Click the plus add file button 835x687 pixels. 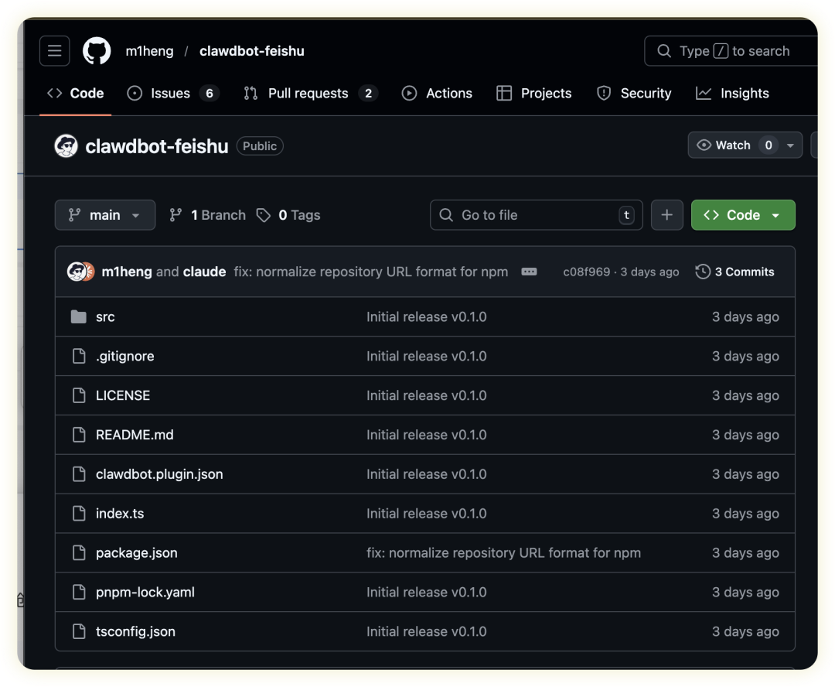pyautogui.click(x=666, y=215)
